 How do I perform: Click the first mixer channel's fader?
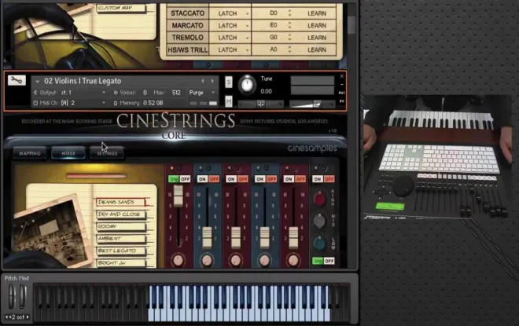pyautogui.click(x=178, y=196)
